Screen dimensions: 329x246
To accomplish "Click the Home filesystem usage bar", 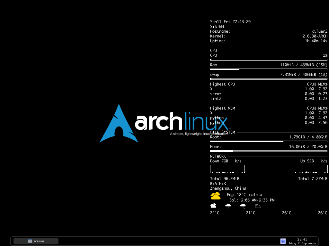I will pos(269,151).
